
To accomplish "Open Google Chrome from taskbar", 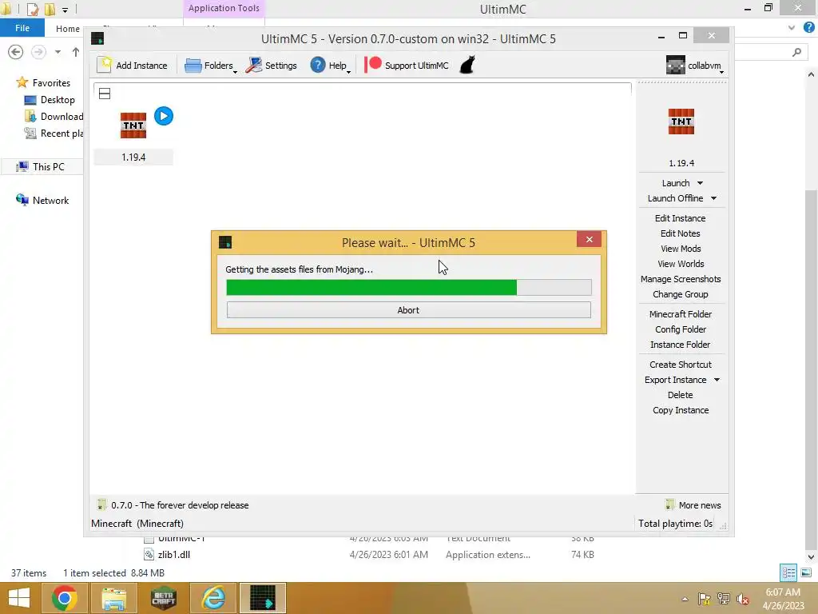I will click(64, 598).
